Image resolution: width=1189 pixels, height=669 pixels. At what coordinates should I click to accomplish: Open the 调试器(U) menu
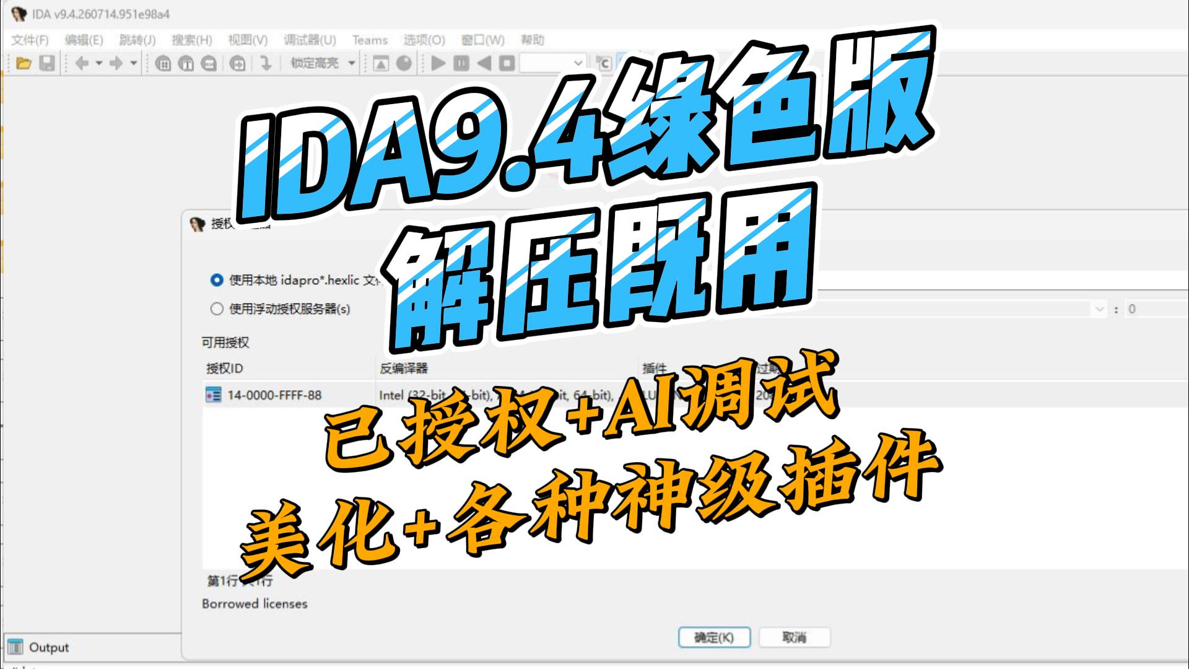(x=310, y=40)
